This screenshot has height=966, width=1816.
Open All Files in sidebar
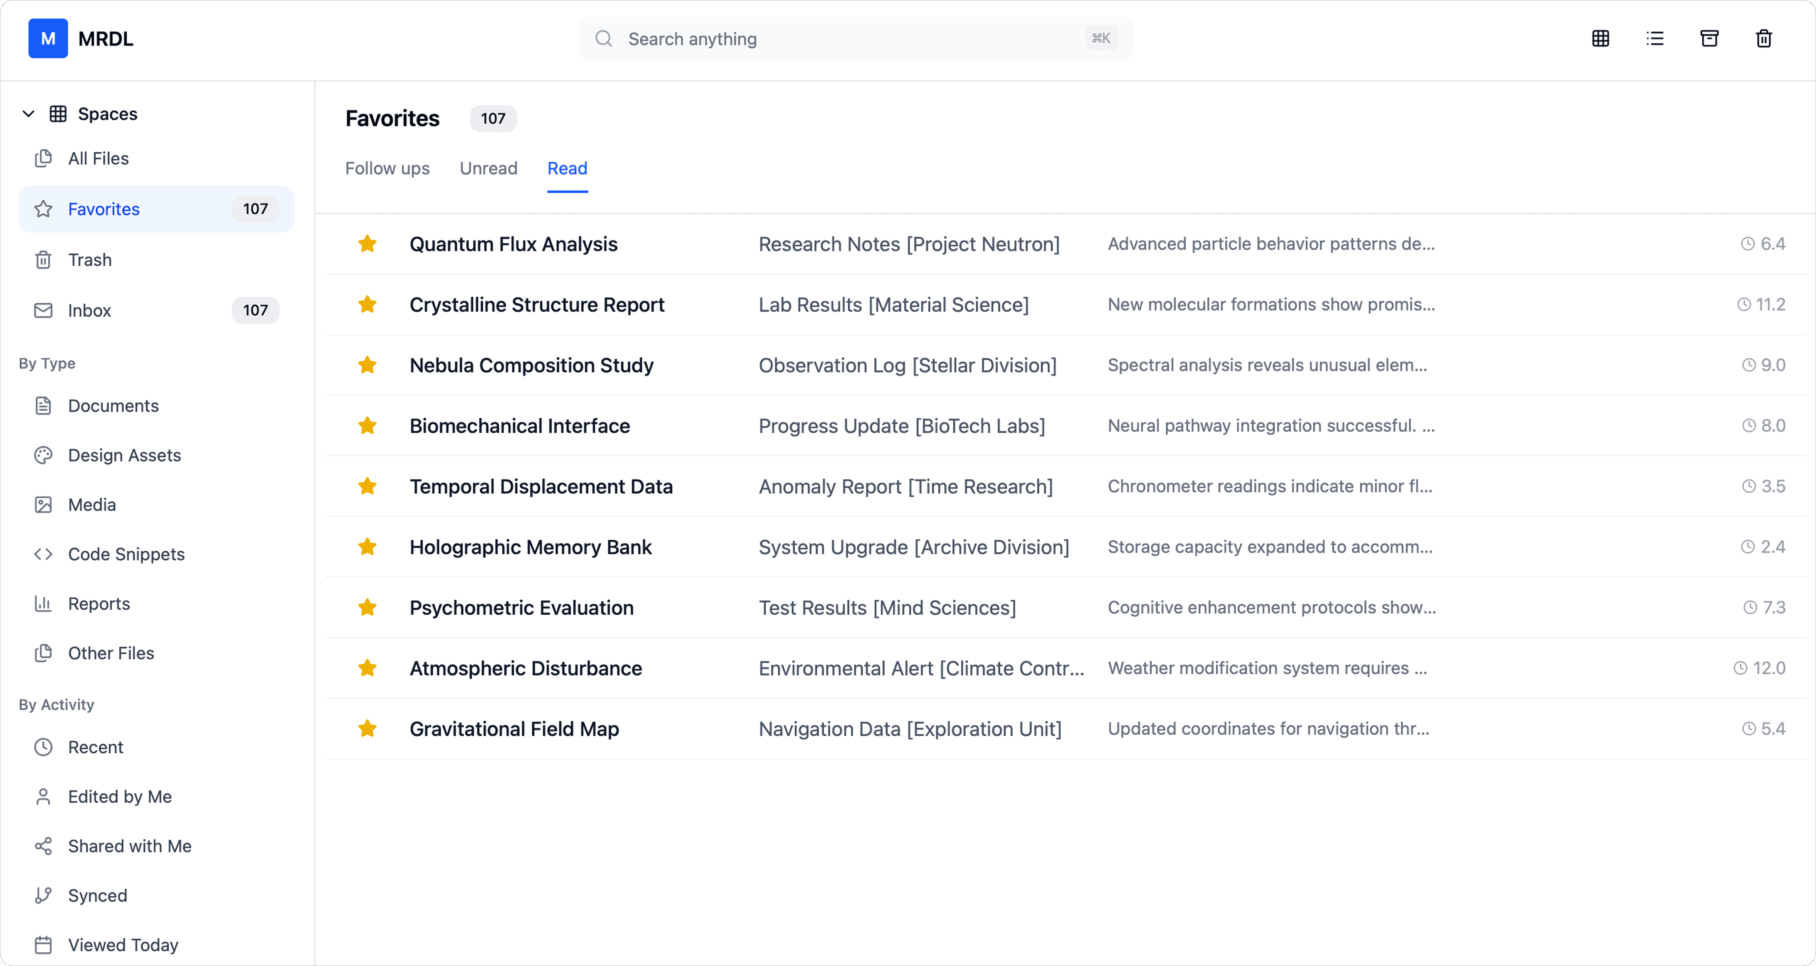[x=157, y=159]
